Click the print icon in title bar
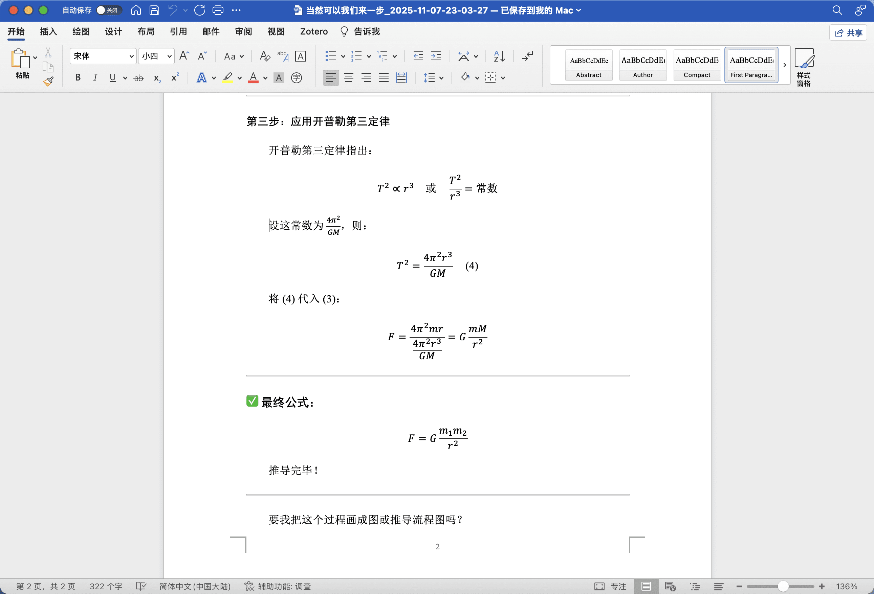 (x=218, y=10)
